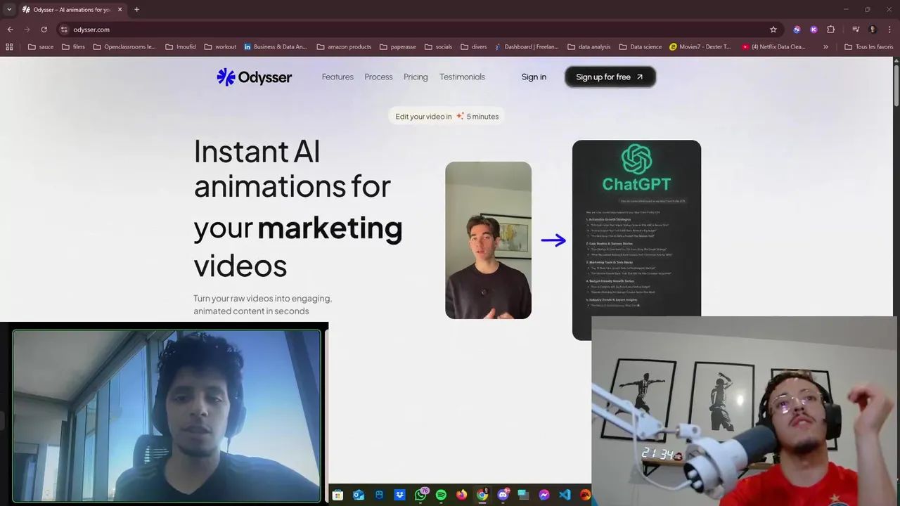Go back with the browser back arrow

click(10, 30)
